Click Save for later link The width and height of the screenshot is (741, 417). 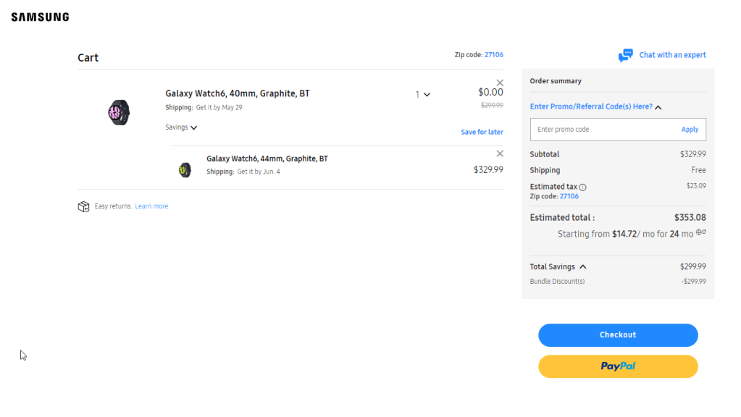tap(482, 132)
